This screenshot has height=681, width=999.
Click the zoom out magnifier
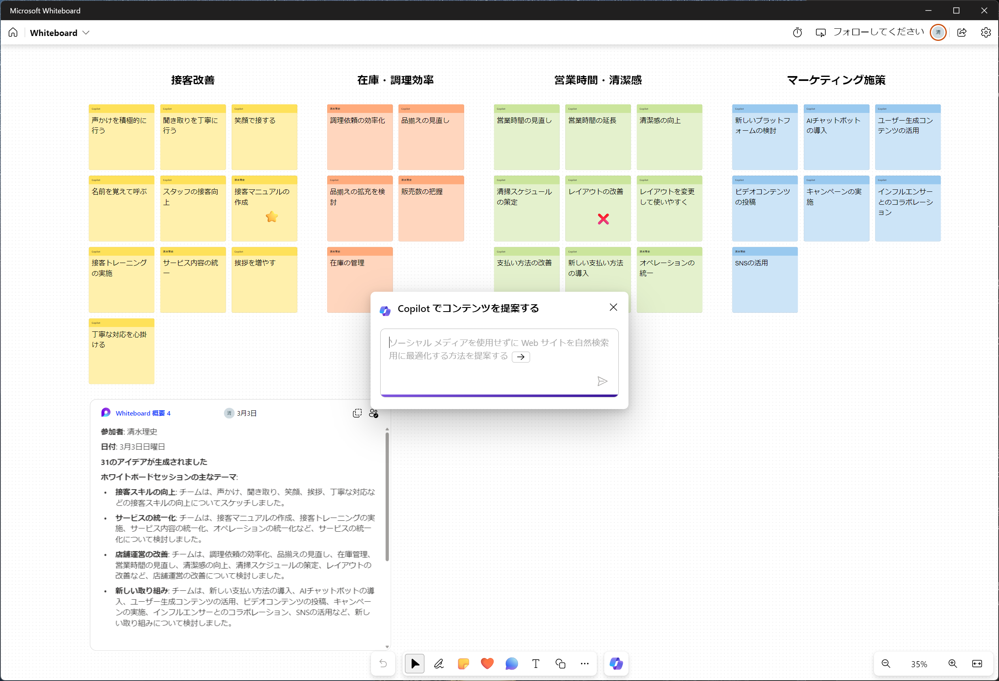click(886, 664)
